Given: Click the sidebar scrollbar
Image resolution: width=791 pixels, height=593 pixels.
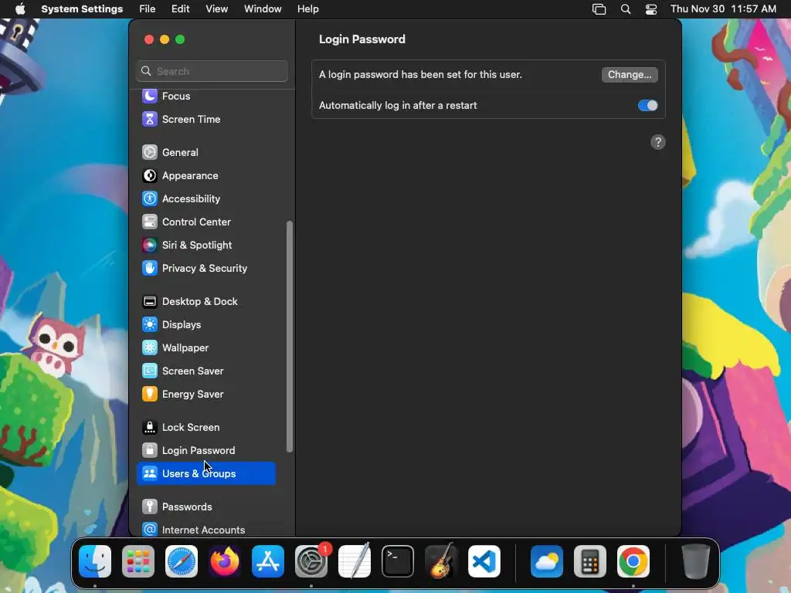Looking at the screenshot, I should pyautogui.click(x=290, y=337).
